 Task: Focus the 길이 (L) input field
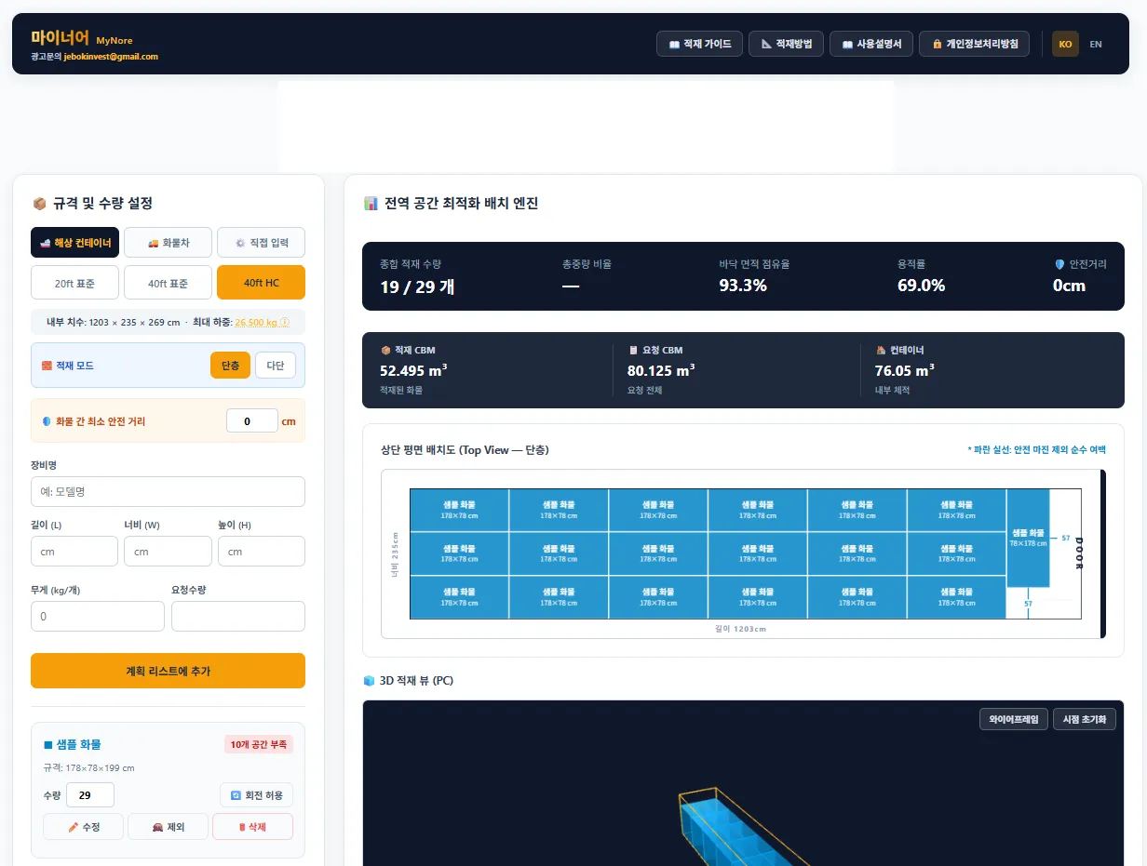tap(74, 552)
